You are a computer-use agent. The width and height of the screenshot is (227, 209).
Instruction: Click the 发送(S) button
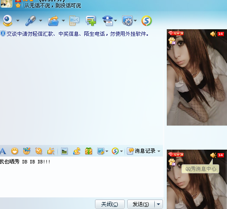point(141,204)
